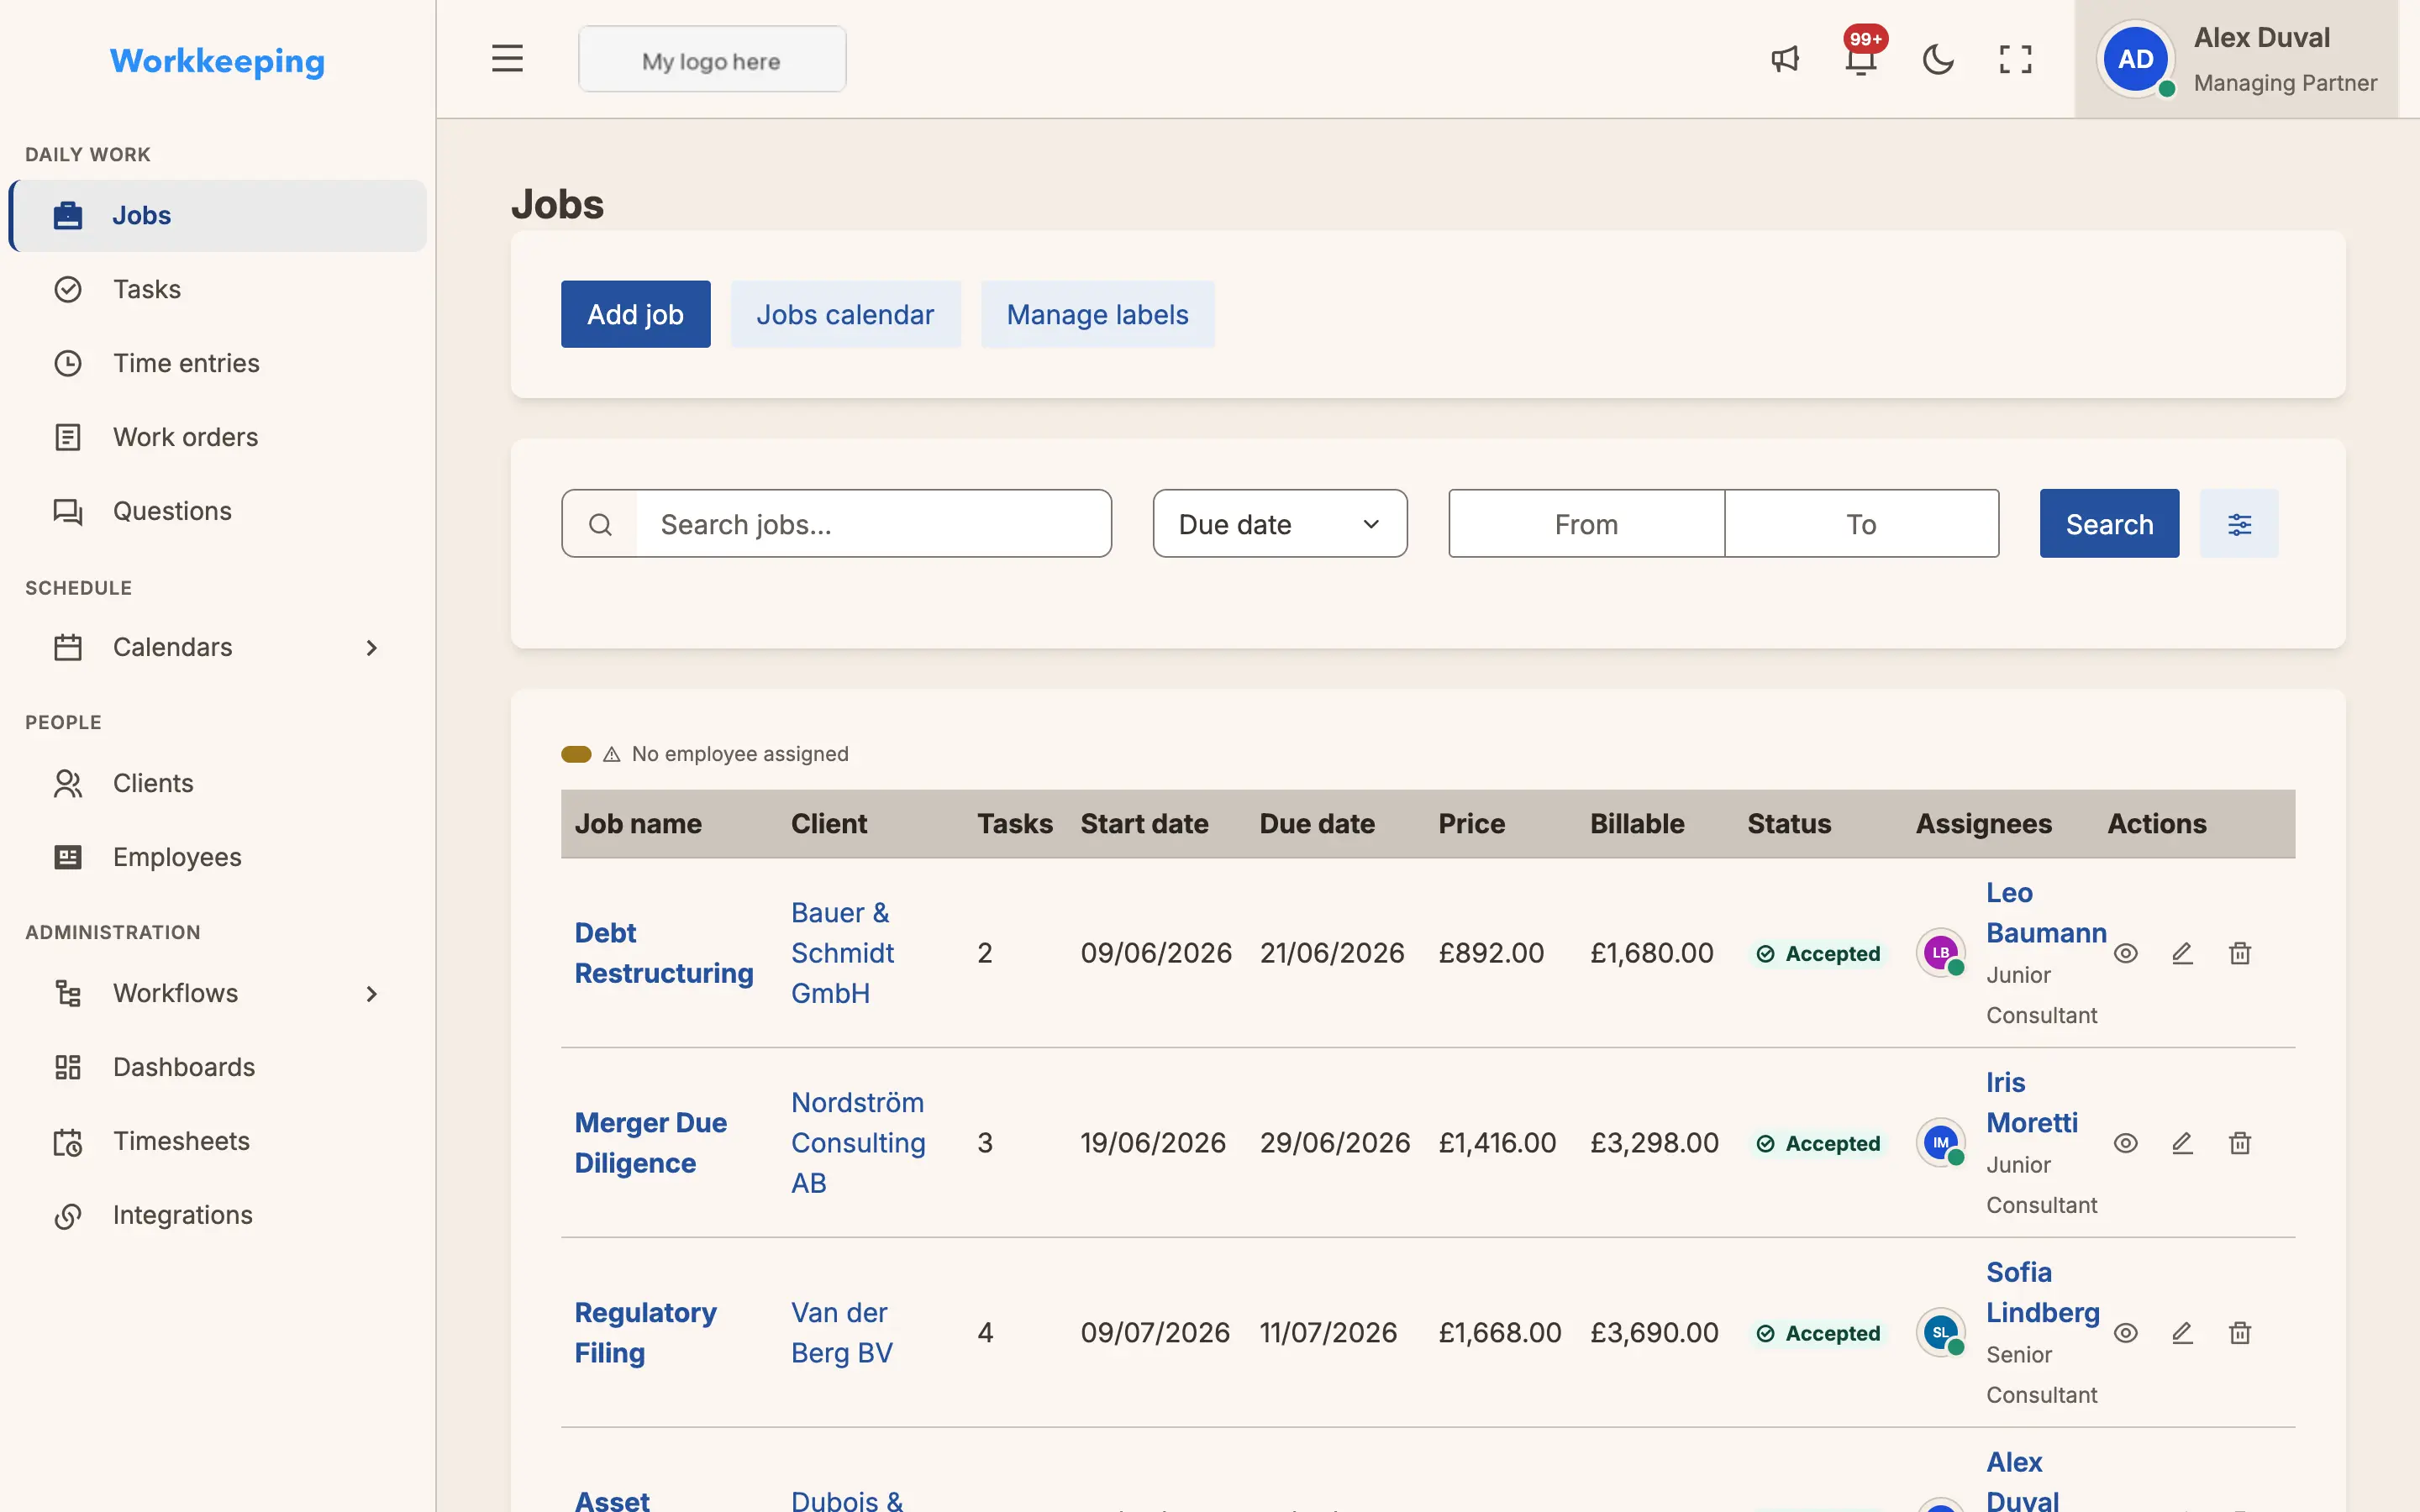This screenshot has height=1512, width=2420.
Task: Open the Jobs calendar
Action: click(x=845, y=315)
